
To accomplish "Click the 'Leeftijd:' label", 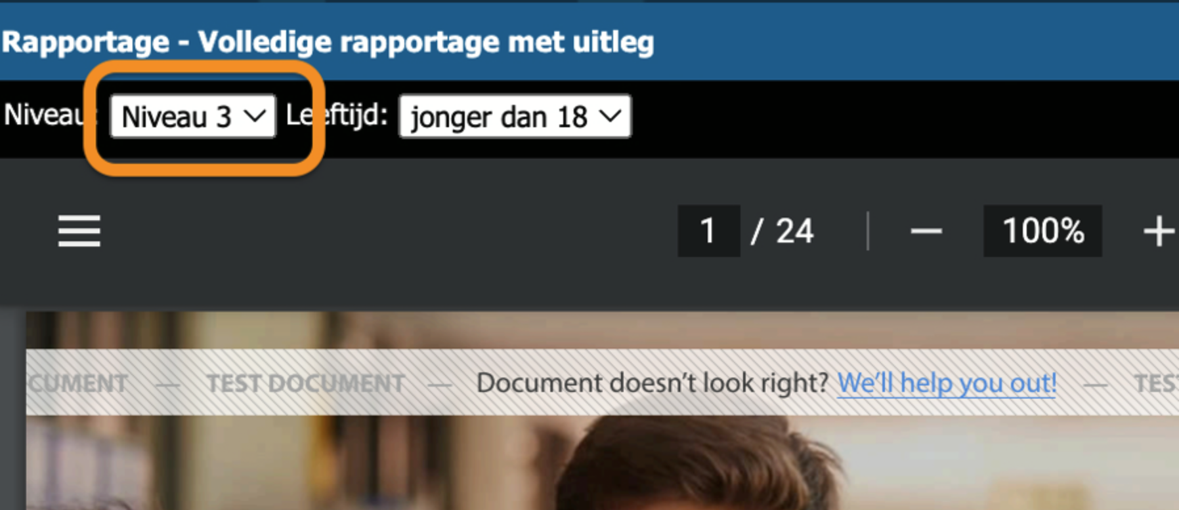I will pyautogui.click(x=336, y=115).
